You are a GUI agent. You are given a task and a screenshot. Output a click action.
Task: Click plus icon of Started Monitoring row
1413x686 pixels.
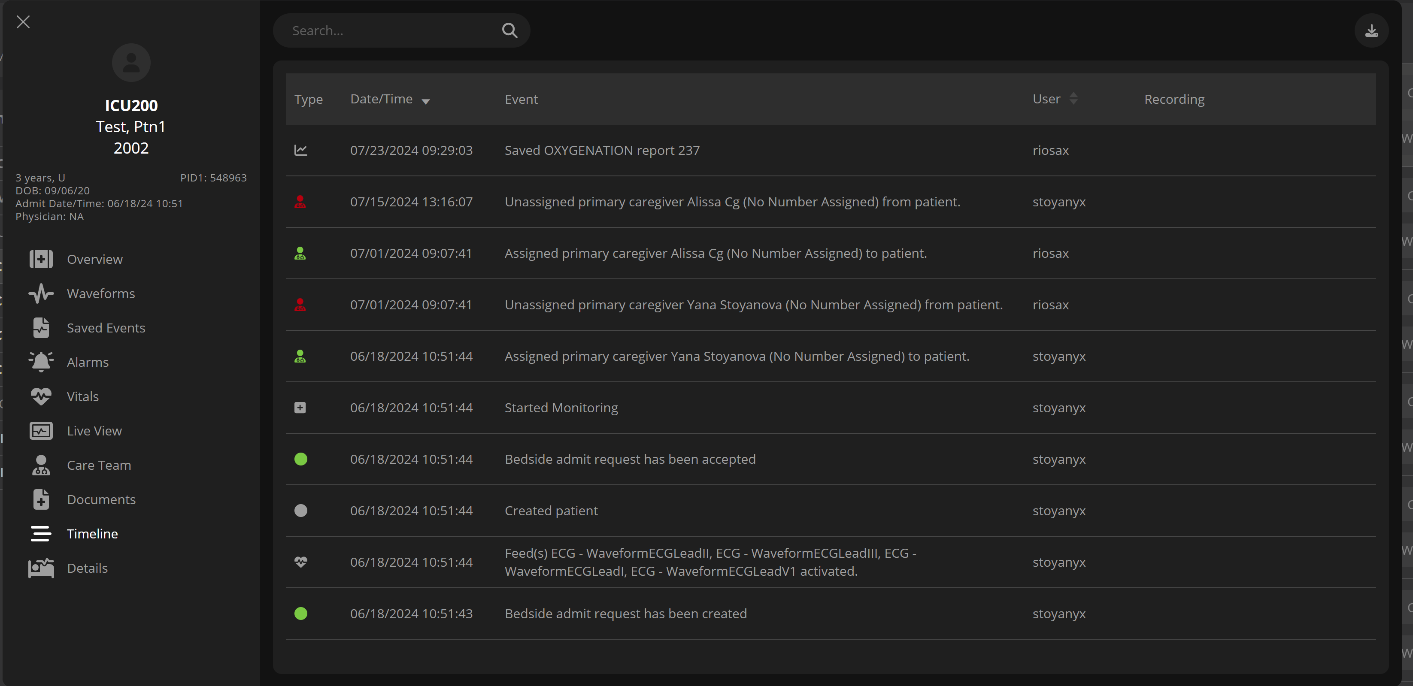(x=300, y=408)
